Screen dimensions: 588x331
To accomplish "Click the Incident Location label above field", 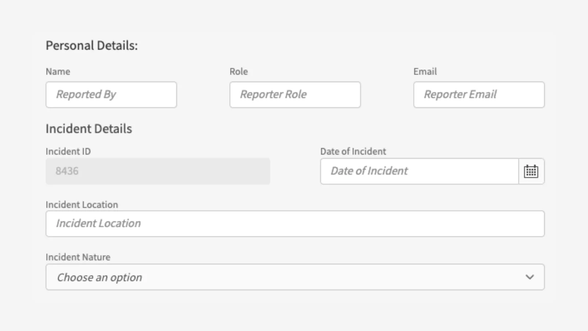I will point(82,204).
